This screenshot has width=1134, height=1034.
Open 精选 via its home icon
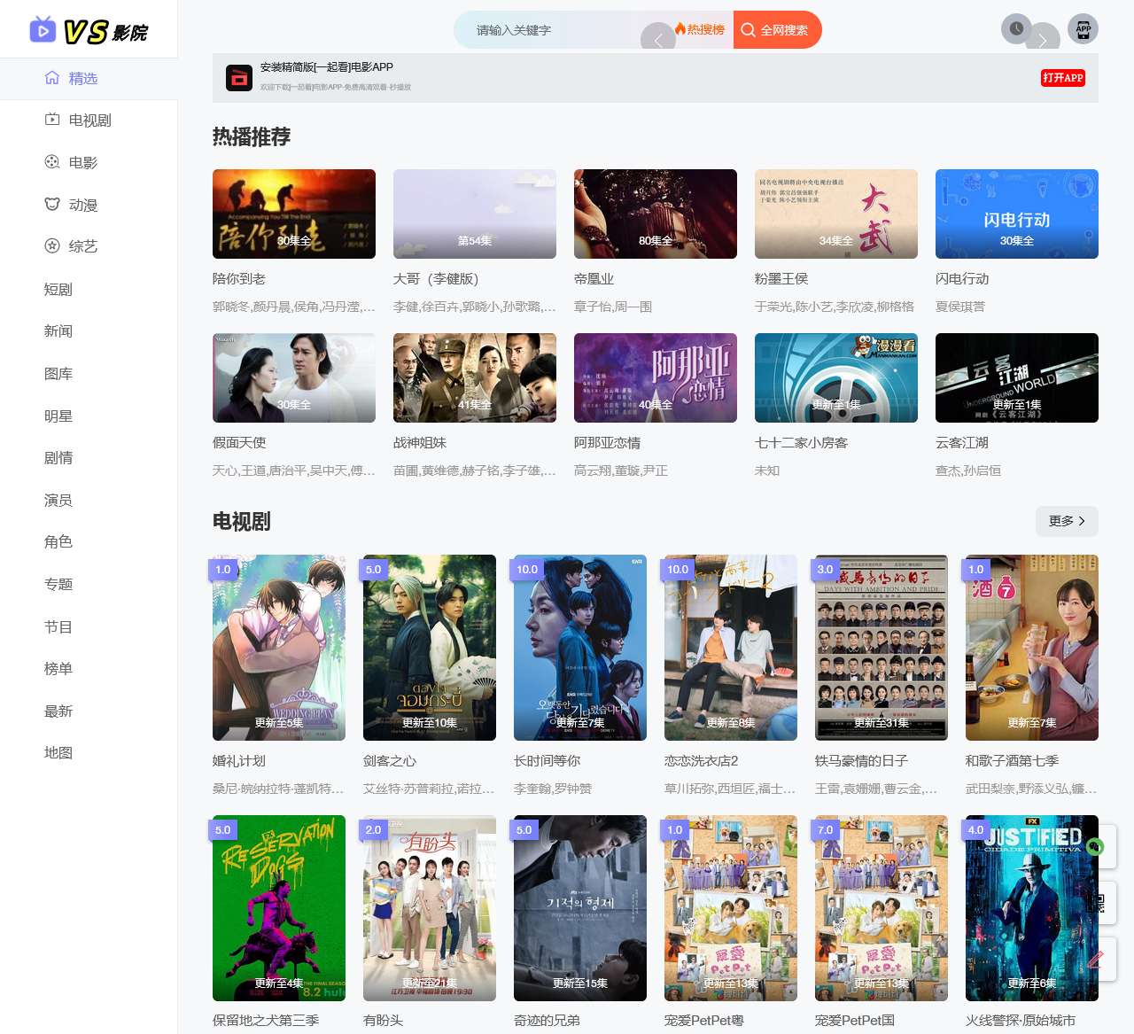point(52,78)
